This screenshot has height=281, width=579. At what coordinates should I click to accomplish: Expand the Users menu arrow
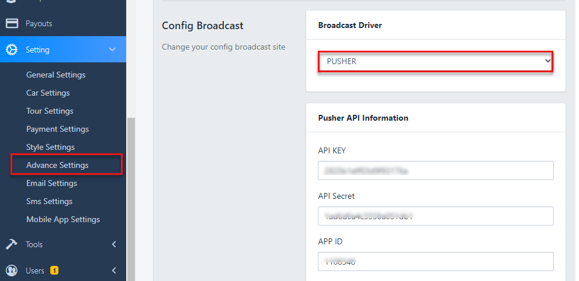click(x=114, y=271)
